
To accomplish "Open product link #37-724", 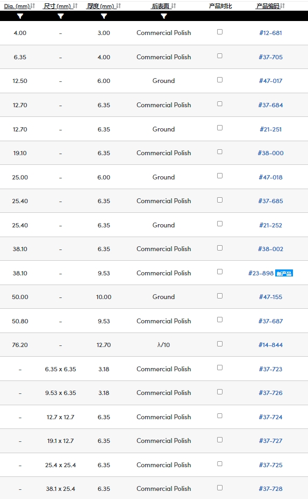I will [270, 417].
